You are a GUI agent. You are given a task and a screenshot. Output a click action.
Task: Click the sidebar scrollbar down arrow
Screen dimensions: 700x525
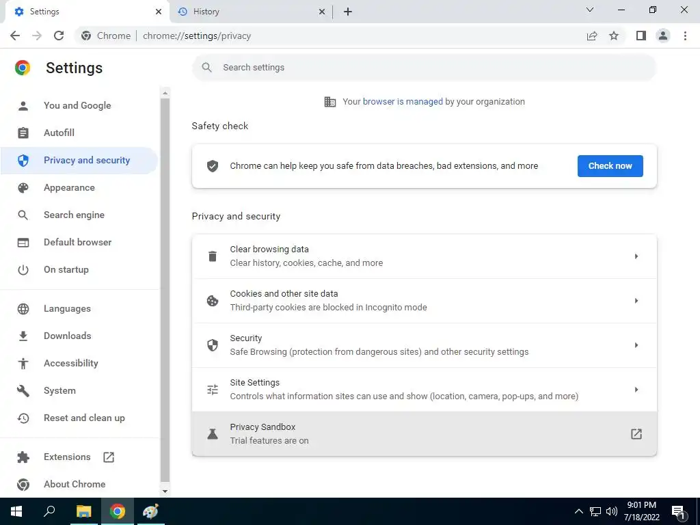[165, 492]
